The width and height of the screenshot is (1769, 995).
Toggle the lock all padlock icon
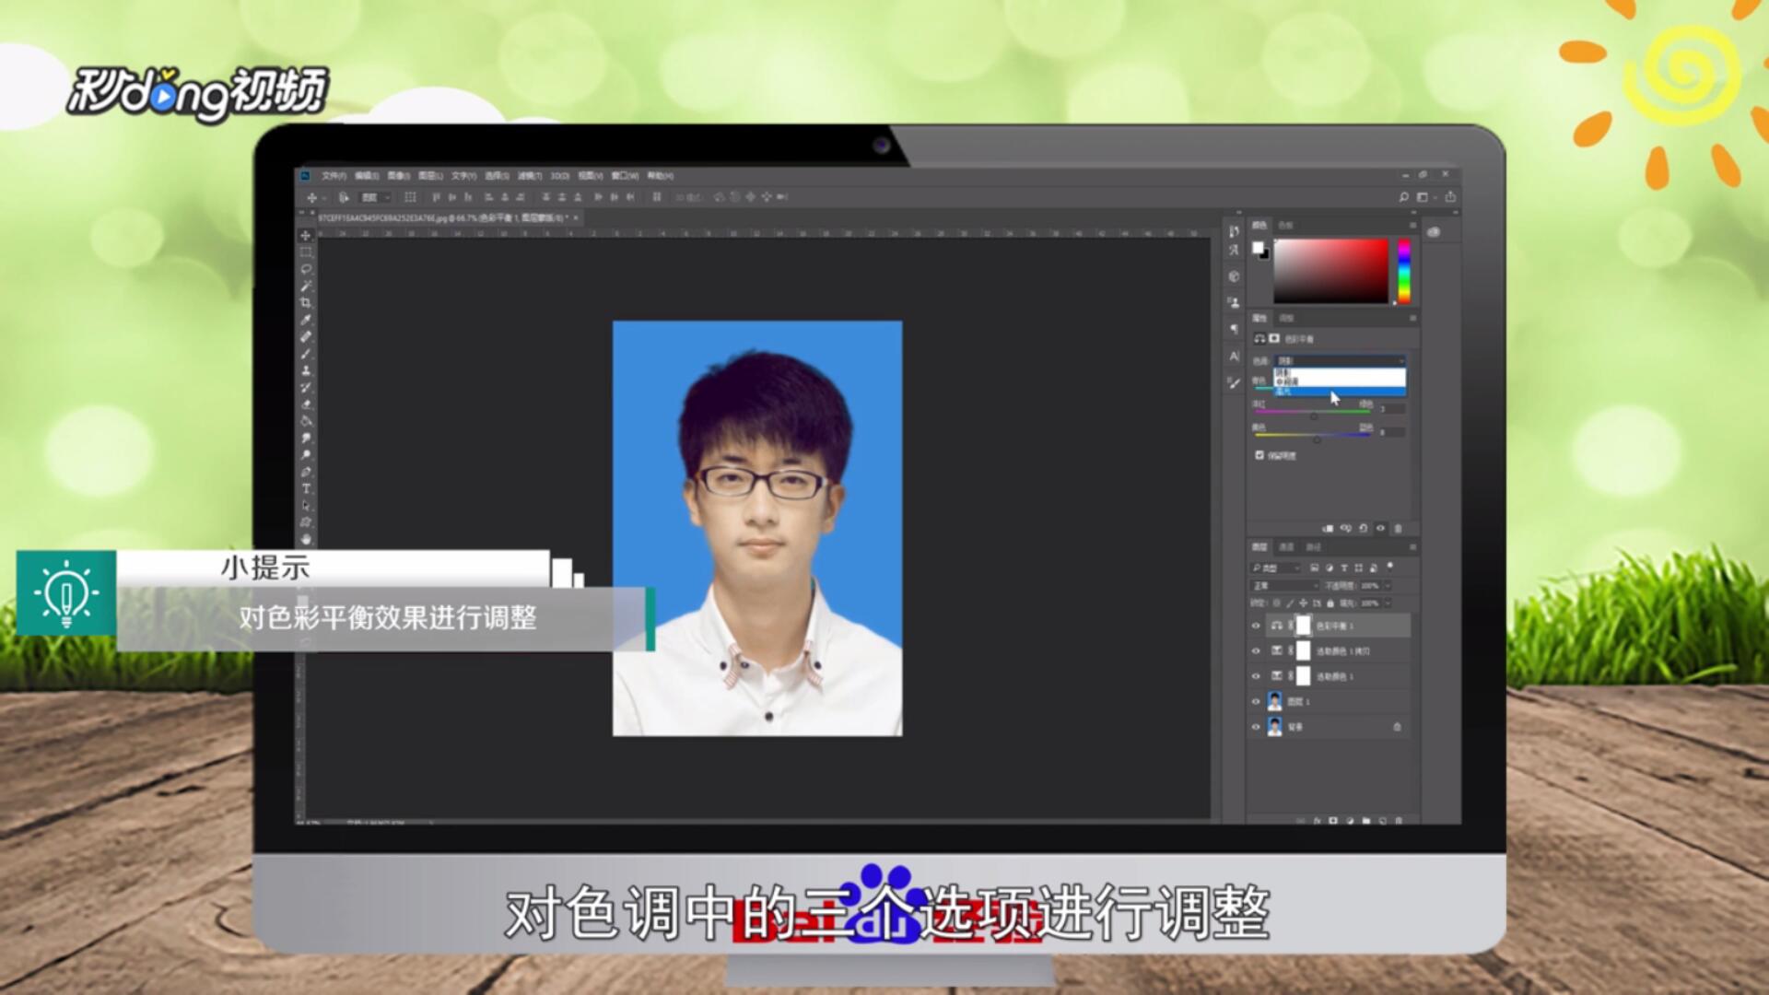pyautogui.click(x=1330, y=603)
